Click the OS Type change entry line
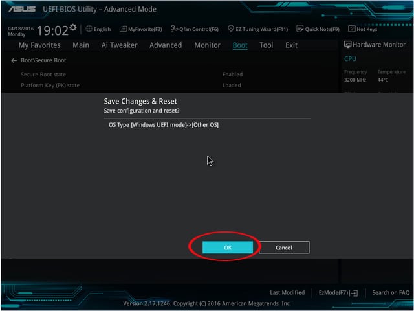Image resolution: width=414 pixels, height=311 pixels. pos(164,125)
